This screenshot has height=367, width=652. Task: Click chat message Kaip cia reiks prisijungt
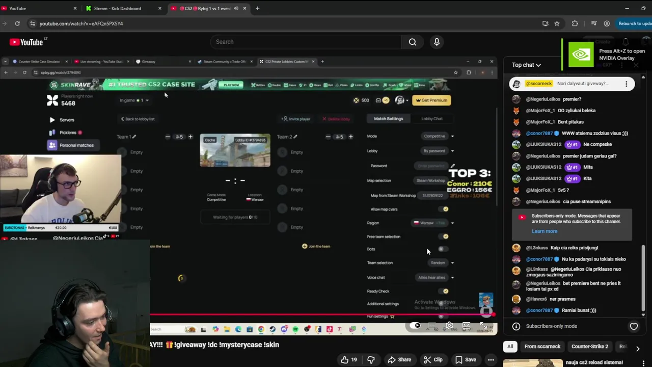pyautogui.click(x=574, y=248)
